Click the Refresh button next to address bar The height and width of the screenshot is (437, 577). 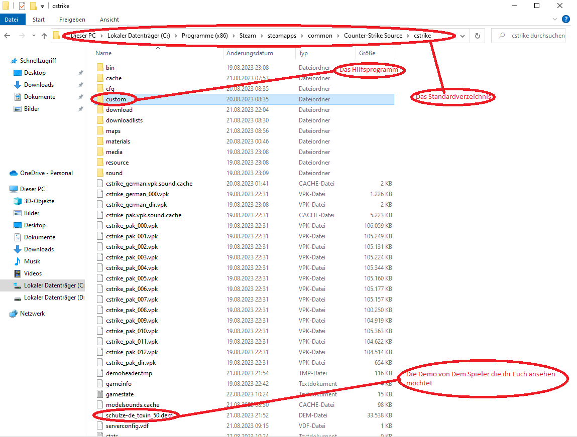click(477, 36)
